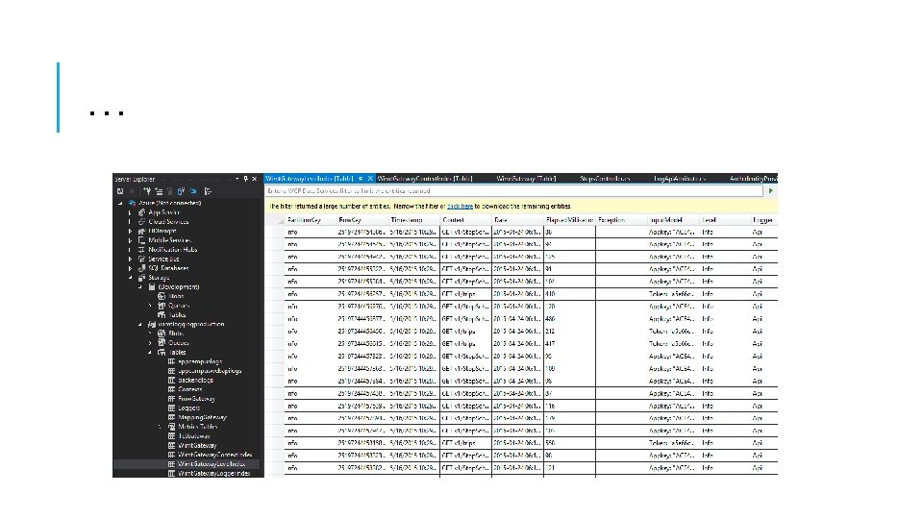Image resolution: width=923 pixels, height=519 pixels.
Task: Open Server Explorer window options dropdown
Action: 237,179
